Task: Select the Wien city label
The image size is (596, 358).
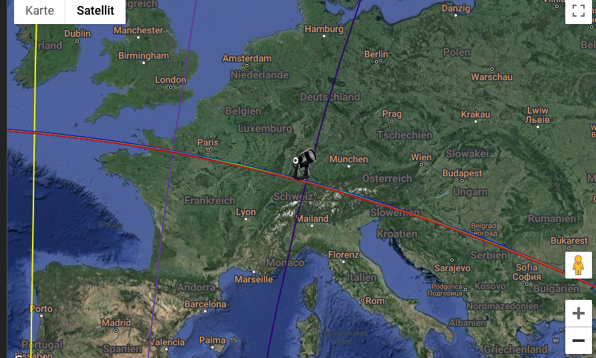Action: (421, 157)
